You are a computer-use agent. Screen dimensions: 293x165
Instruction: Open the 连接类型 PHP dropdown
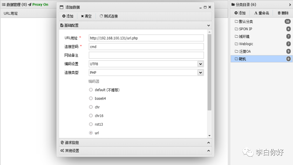(200, 73)
